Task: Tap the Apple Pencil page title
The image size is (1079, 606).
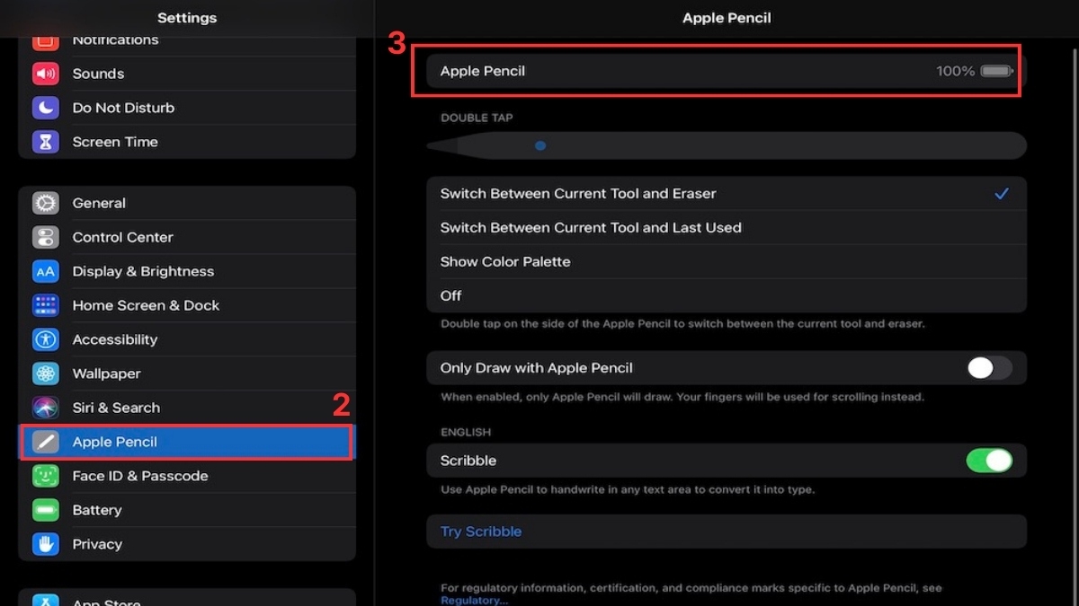Action: tap(727, 18)
